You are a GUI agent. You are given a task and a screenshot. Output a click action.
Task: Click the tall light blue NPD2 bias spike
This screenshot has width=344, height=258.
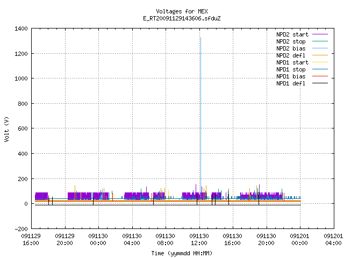pos(200,114)
